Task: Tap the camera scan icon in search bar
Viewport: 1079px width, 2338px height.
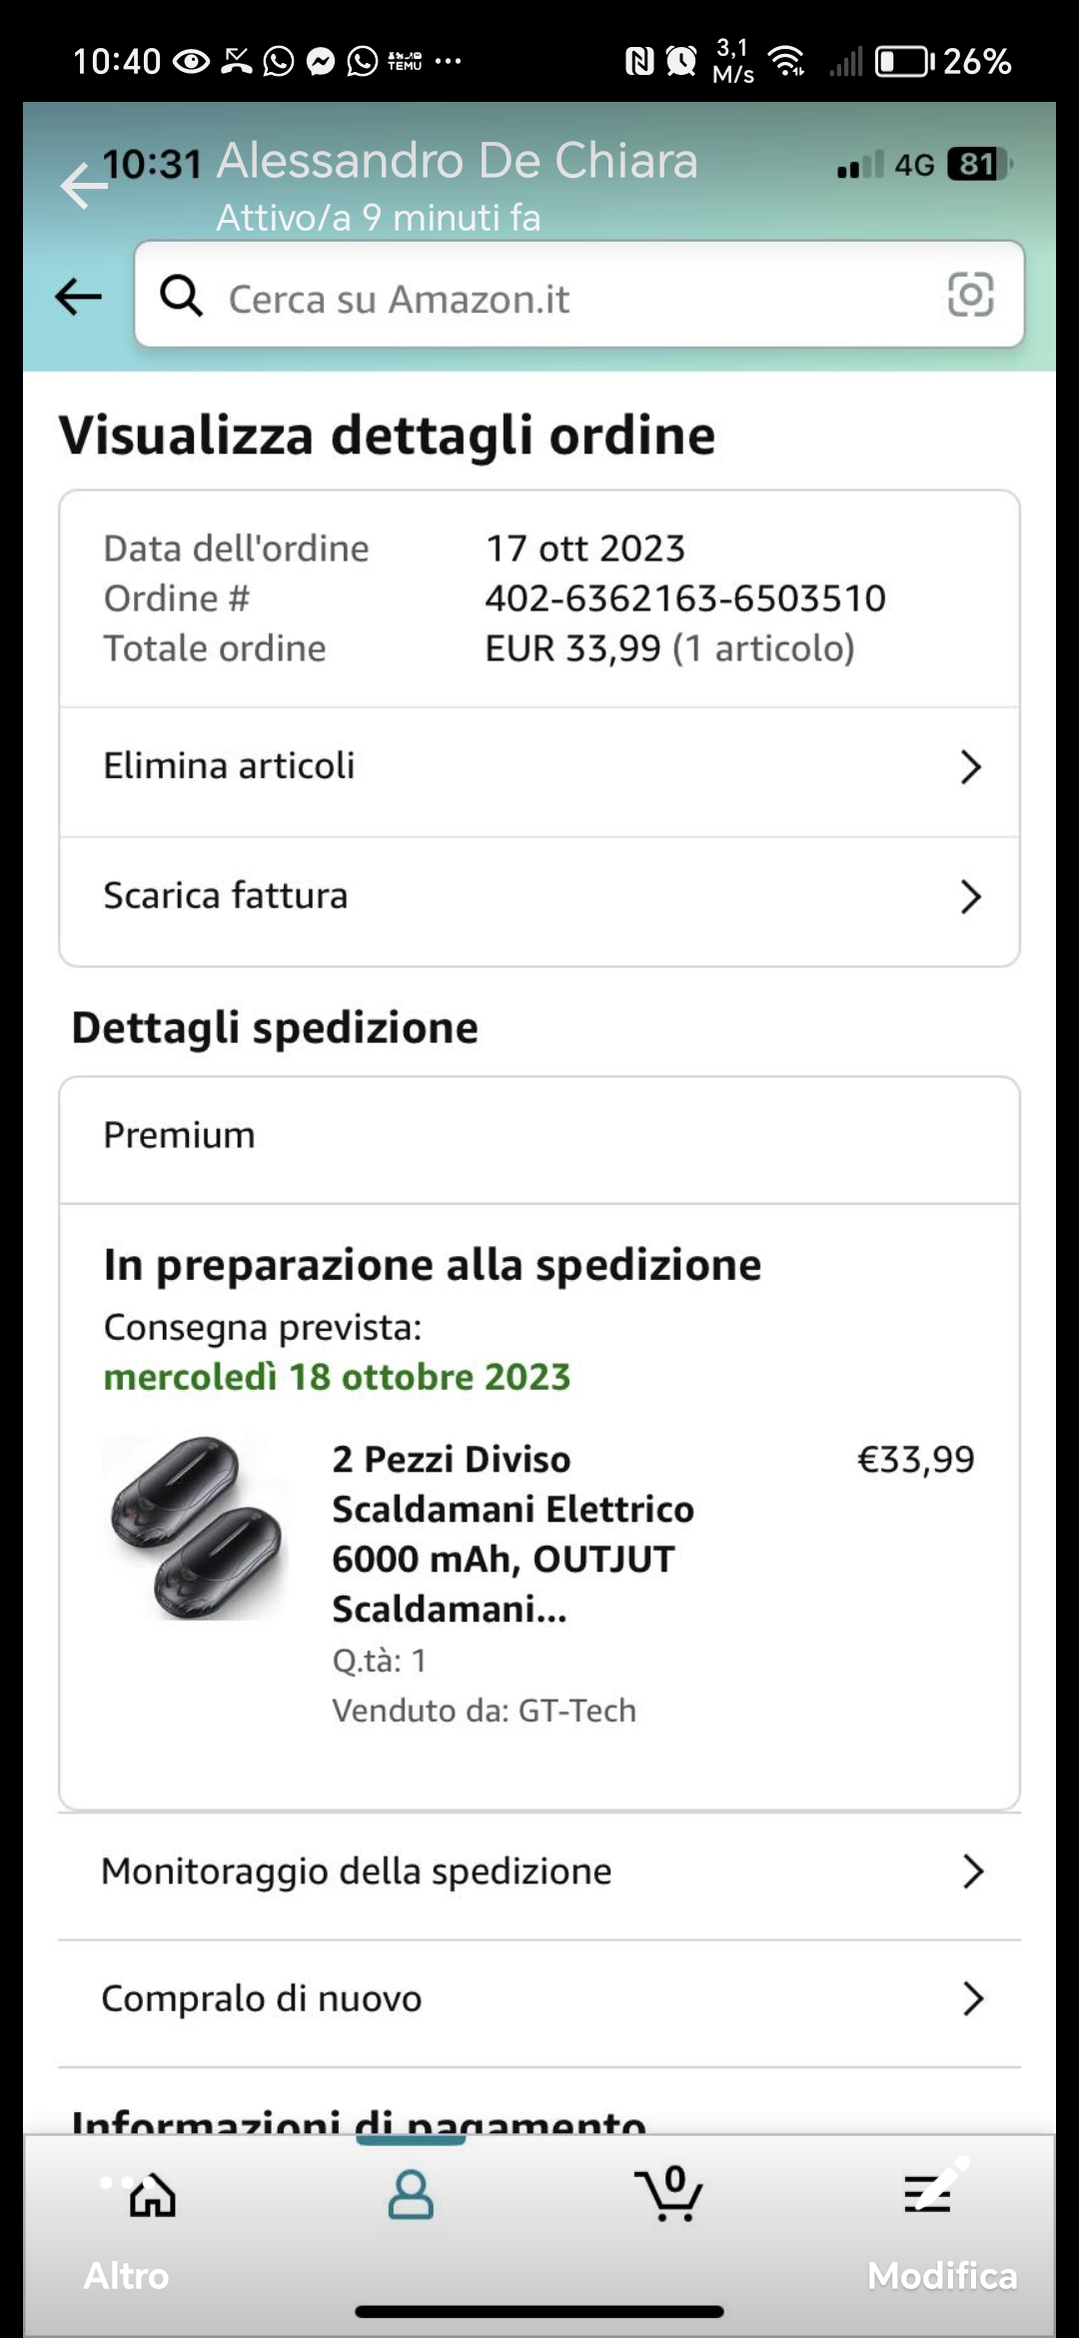Action: coord(969,295)
